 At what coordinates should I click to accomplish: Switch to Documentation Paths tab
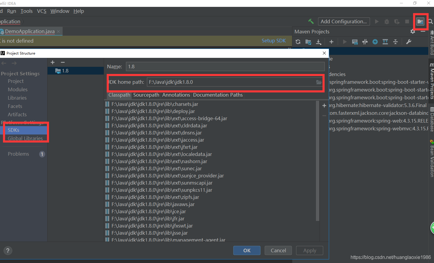(x=218, y=95)
